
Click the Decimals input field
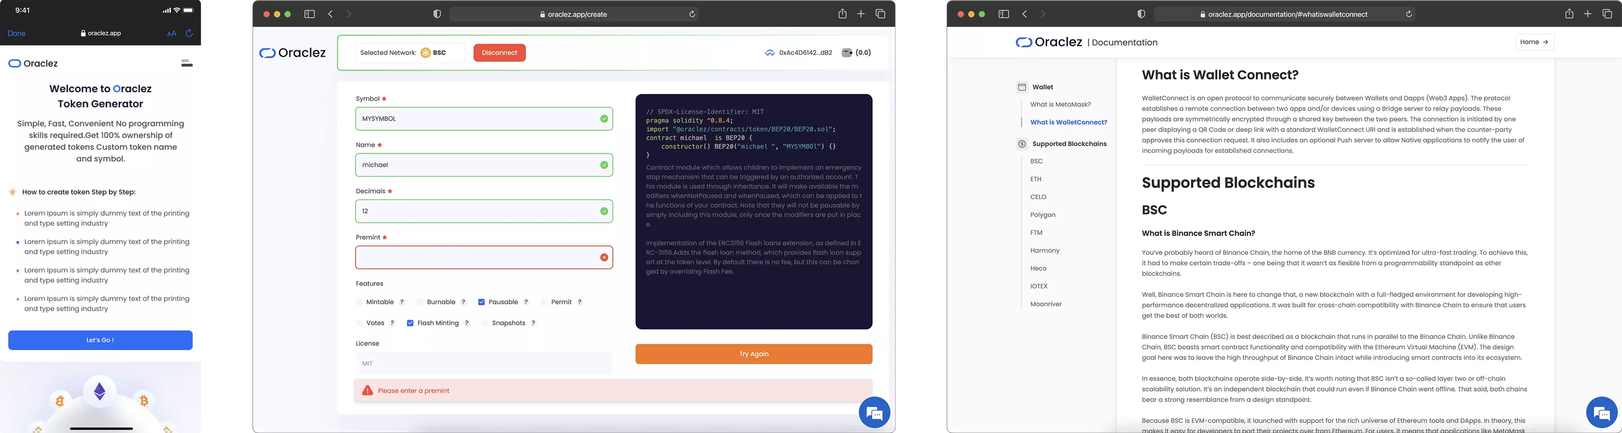[x=484, y=211]
